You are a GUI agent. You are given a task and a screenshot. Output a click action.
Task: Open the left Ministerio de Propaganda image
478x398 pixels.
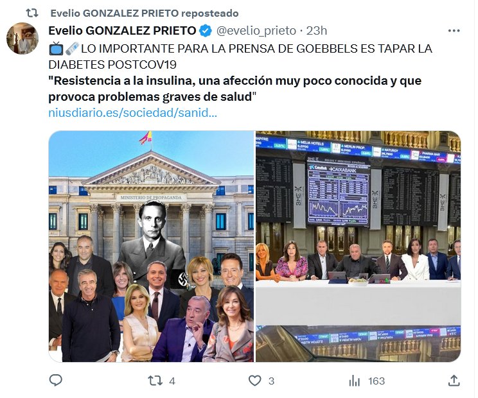coord(151,247)
